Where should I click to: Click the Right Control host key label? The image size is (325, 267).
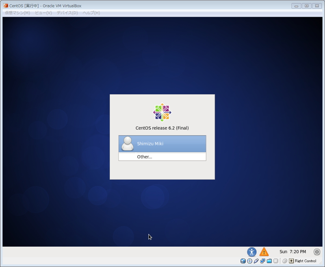click(305, 261)
